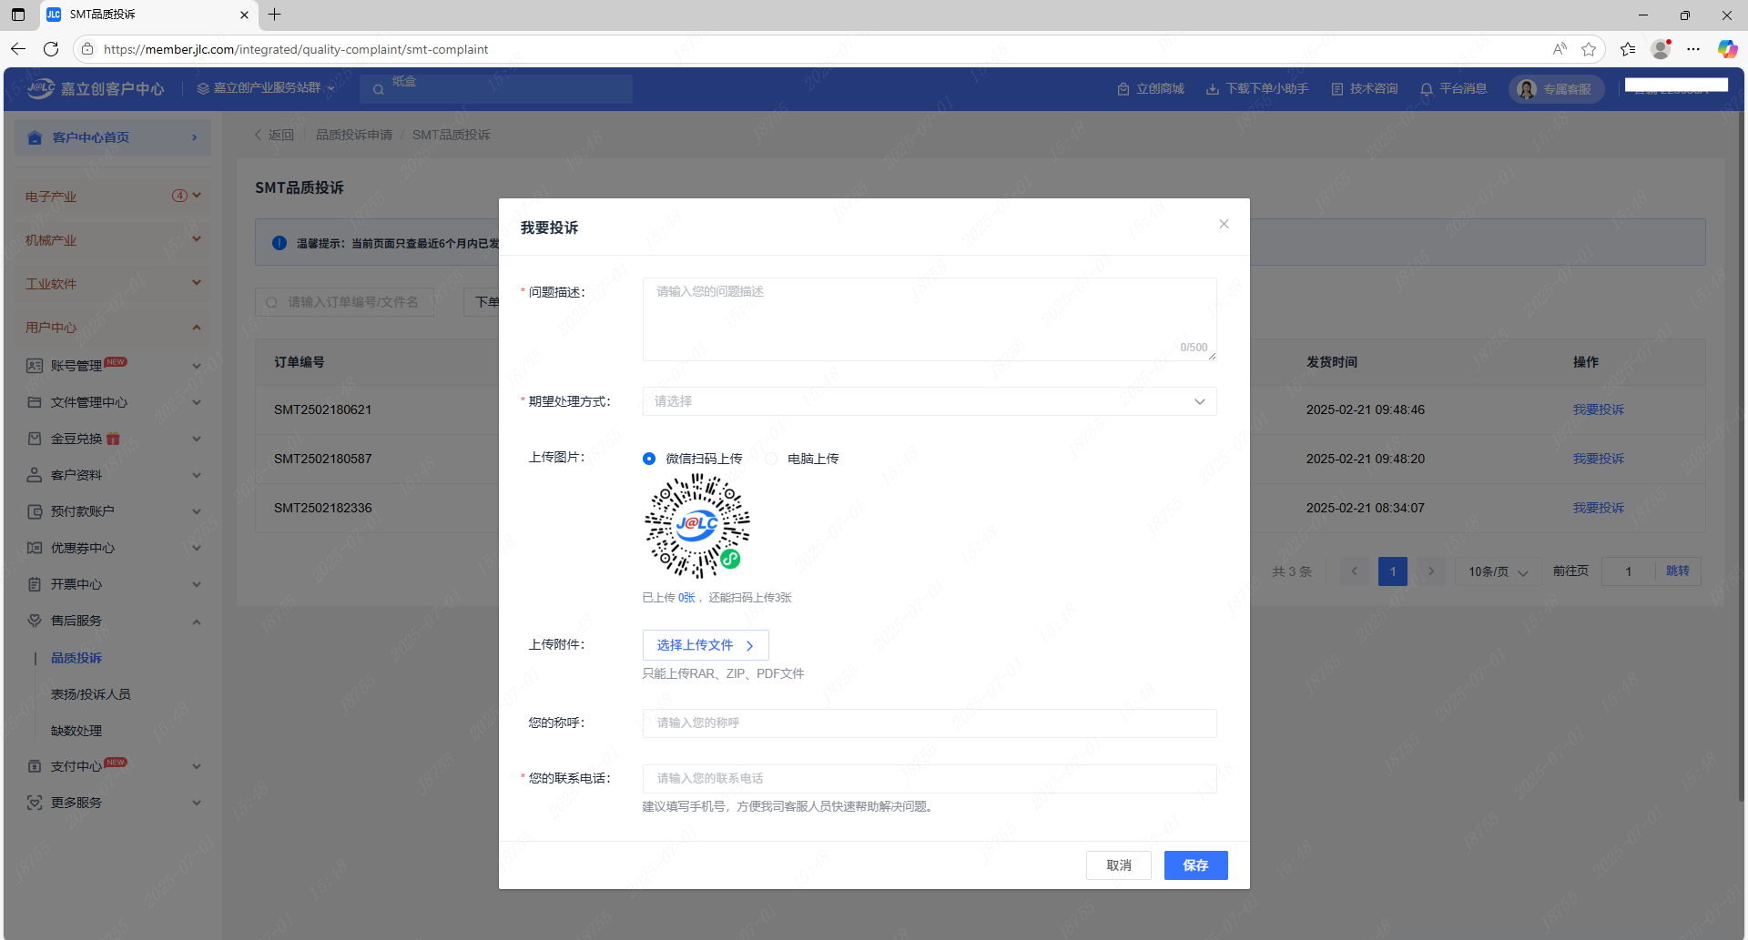
Task: Go back with the browser back arrow
Action: pyautogui.click(x=18, y=49)
